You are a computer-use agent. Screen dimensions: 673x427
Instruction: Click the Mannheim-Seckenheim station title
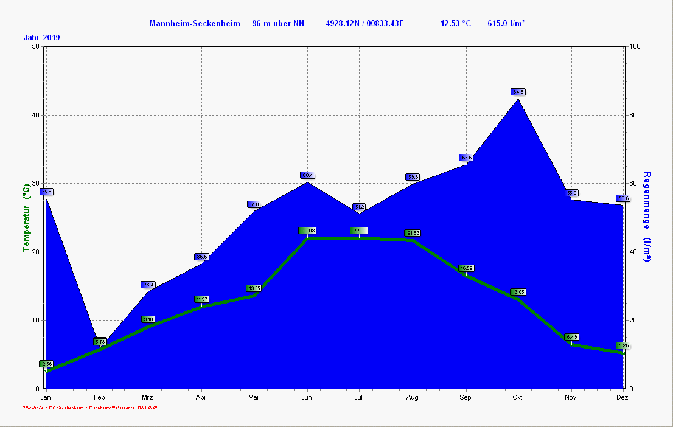click(x=195, y=23)
